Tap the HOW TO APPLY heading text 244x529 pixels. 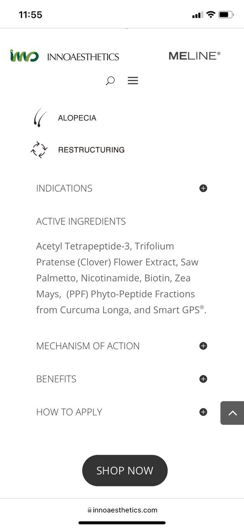[x=69, y=412]
